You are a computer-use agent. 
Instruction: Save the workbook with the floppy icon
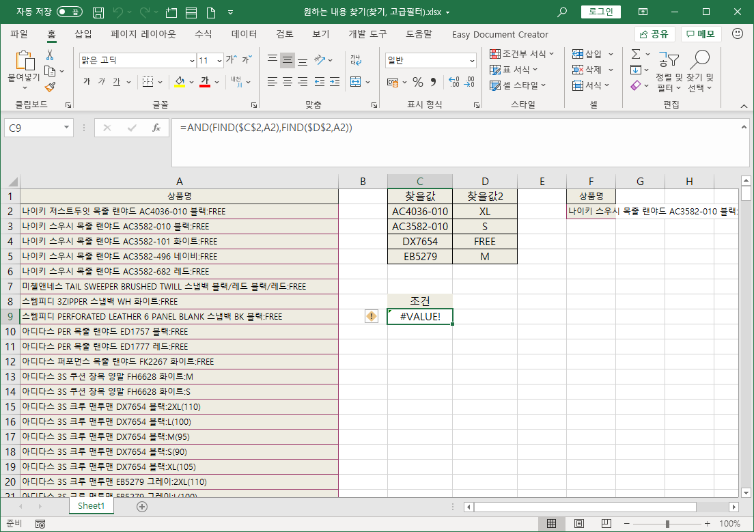click(98, 12)
